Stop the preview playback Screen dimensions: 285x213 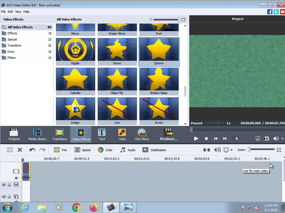click(x=206, y=139)
